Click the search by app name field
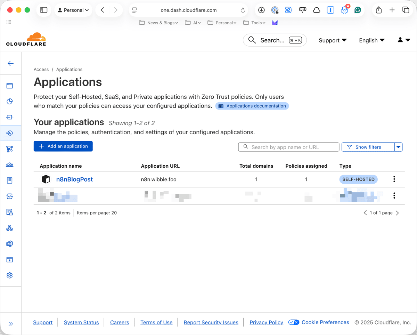Image resolution: width=417 pixels, height=335 pixels. [x=288, y=147]
